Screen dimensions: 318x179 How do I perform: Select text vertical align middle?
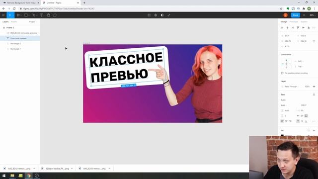302,121
